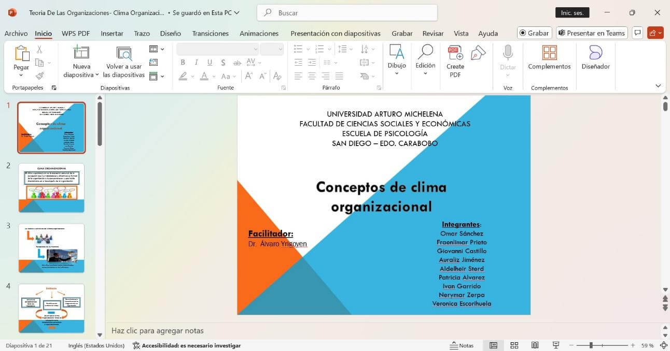Open the bullets list dropdown arrow
The height and width of the screenshot is (351, 670).
pos(308,49)
